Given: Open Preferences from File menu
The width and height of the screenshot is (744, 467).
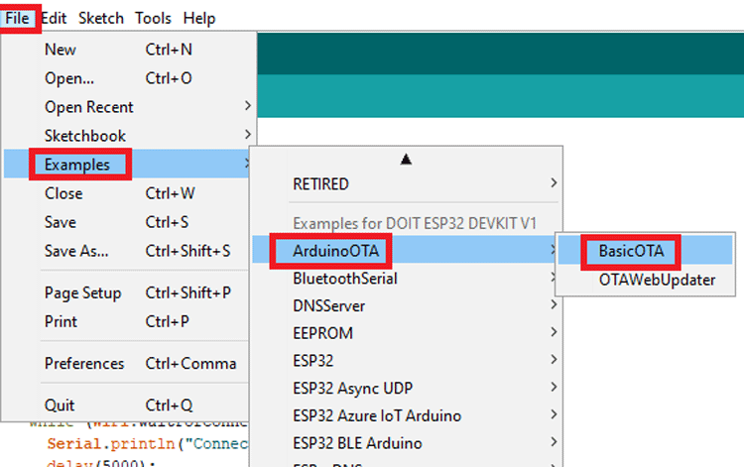Looking at the screenshot, I should [127, 364].
